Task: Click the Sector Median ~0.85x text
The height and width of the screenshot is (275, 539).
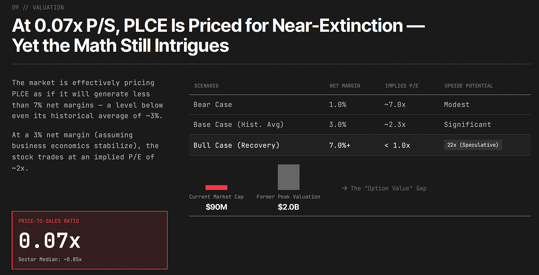Action: pos(50,259)
